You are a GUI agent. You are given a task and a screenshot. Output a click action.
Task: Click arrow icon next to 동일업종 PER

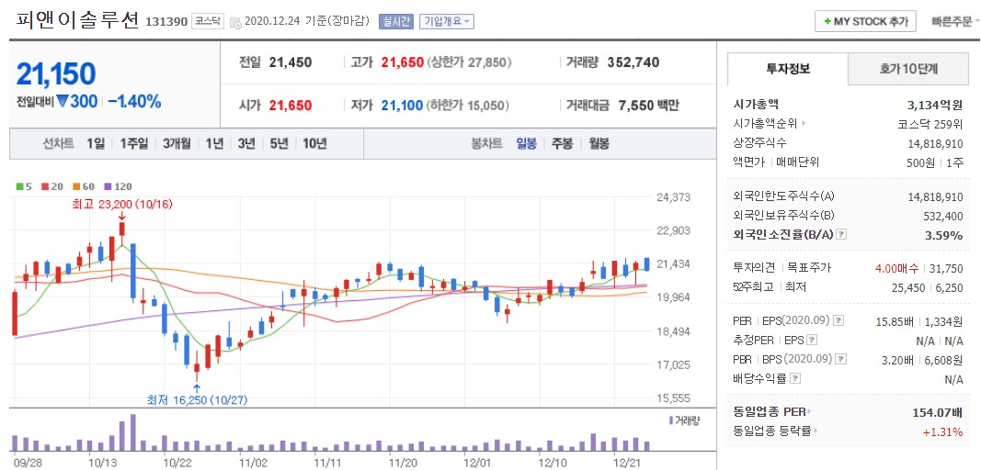coord(809,412)
